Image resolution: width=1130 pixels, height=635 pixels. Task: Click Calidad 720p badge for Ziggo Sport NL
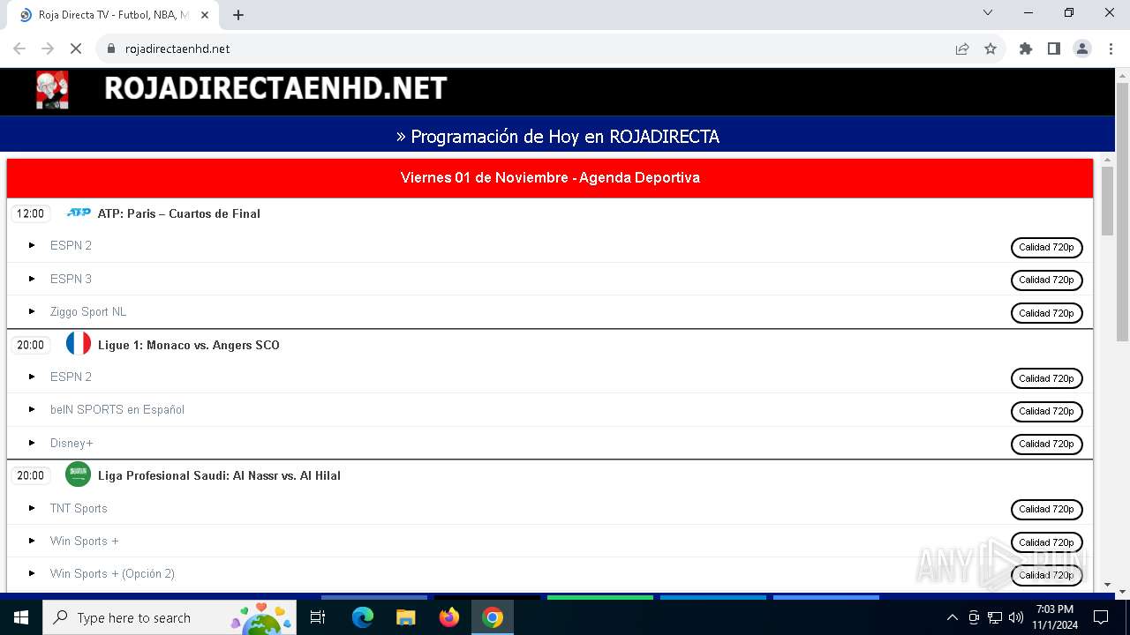[1046, 313]
